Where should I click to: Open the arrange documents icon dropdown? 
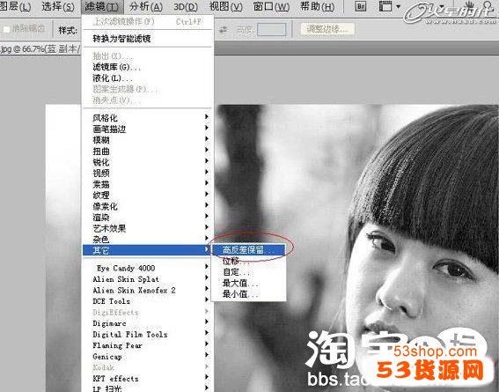pos(389,6)
